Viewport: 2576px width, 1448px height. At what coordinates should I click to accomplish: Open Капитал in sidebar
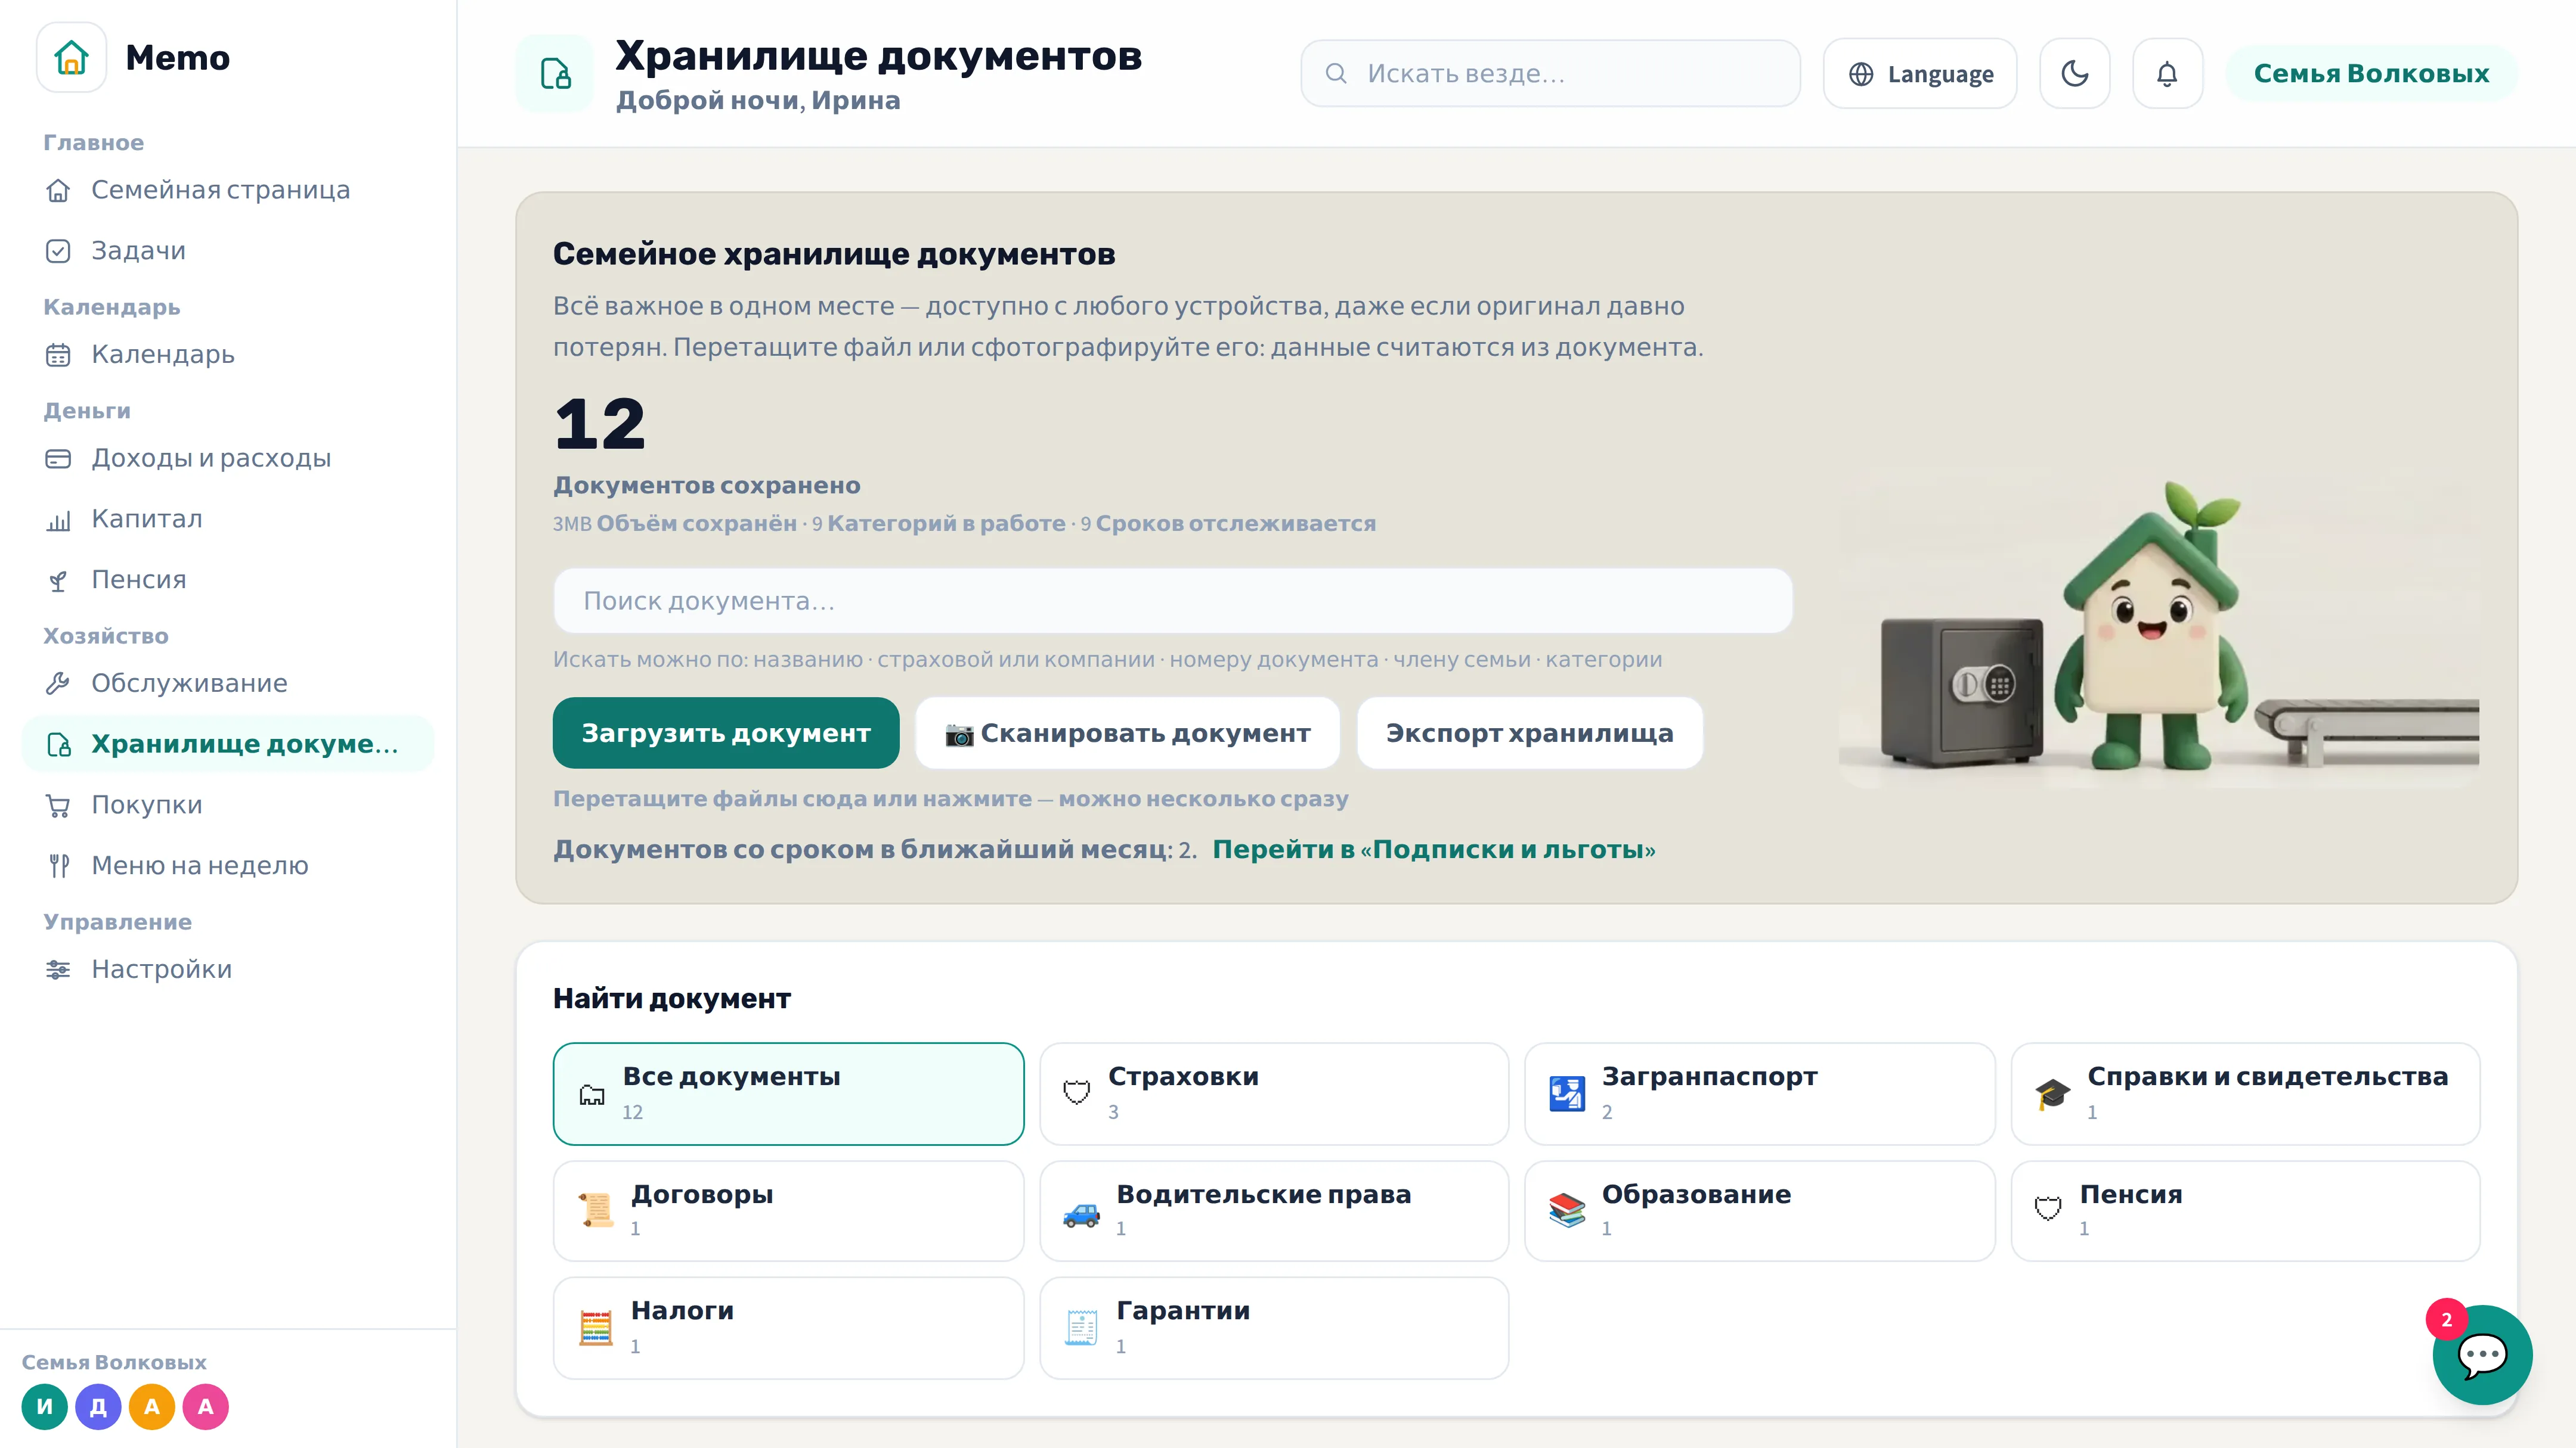coord(228,518)
